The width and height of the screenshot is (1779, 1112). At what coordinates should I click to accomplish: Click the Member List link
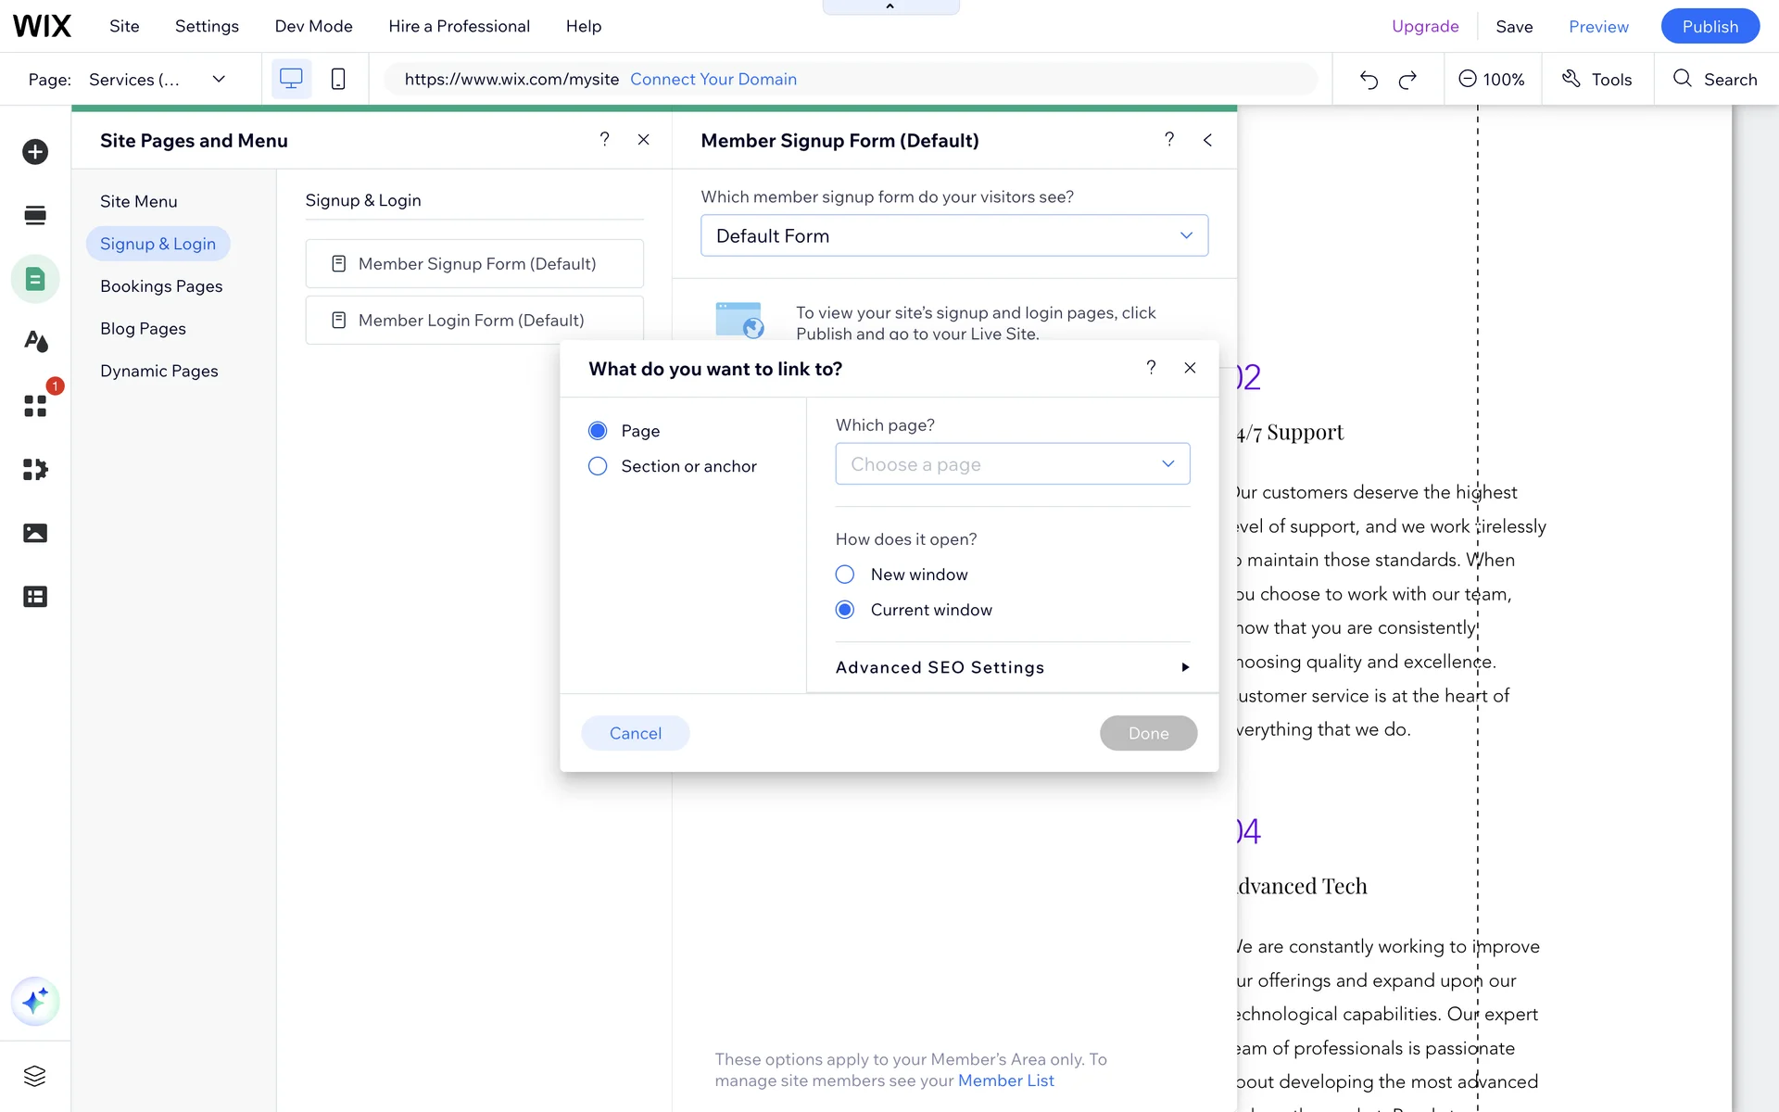[x=1005, y=1080]
